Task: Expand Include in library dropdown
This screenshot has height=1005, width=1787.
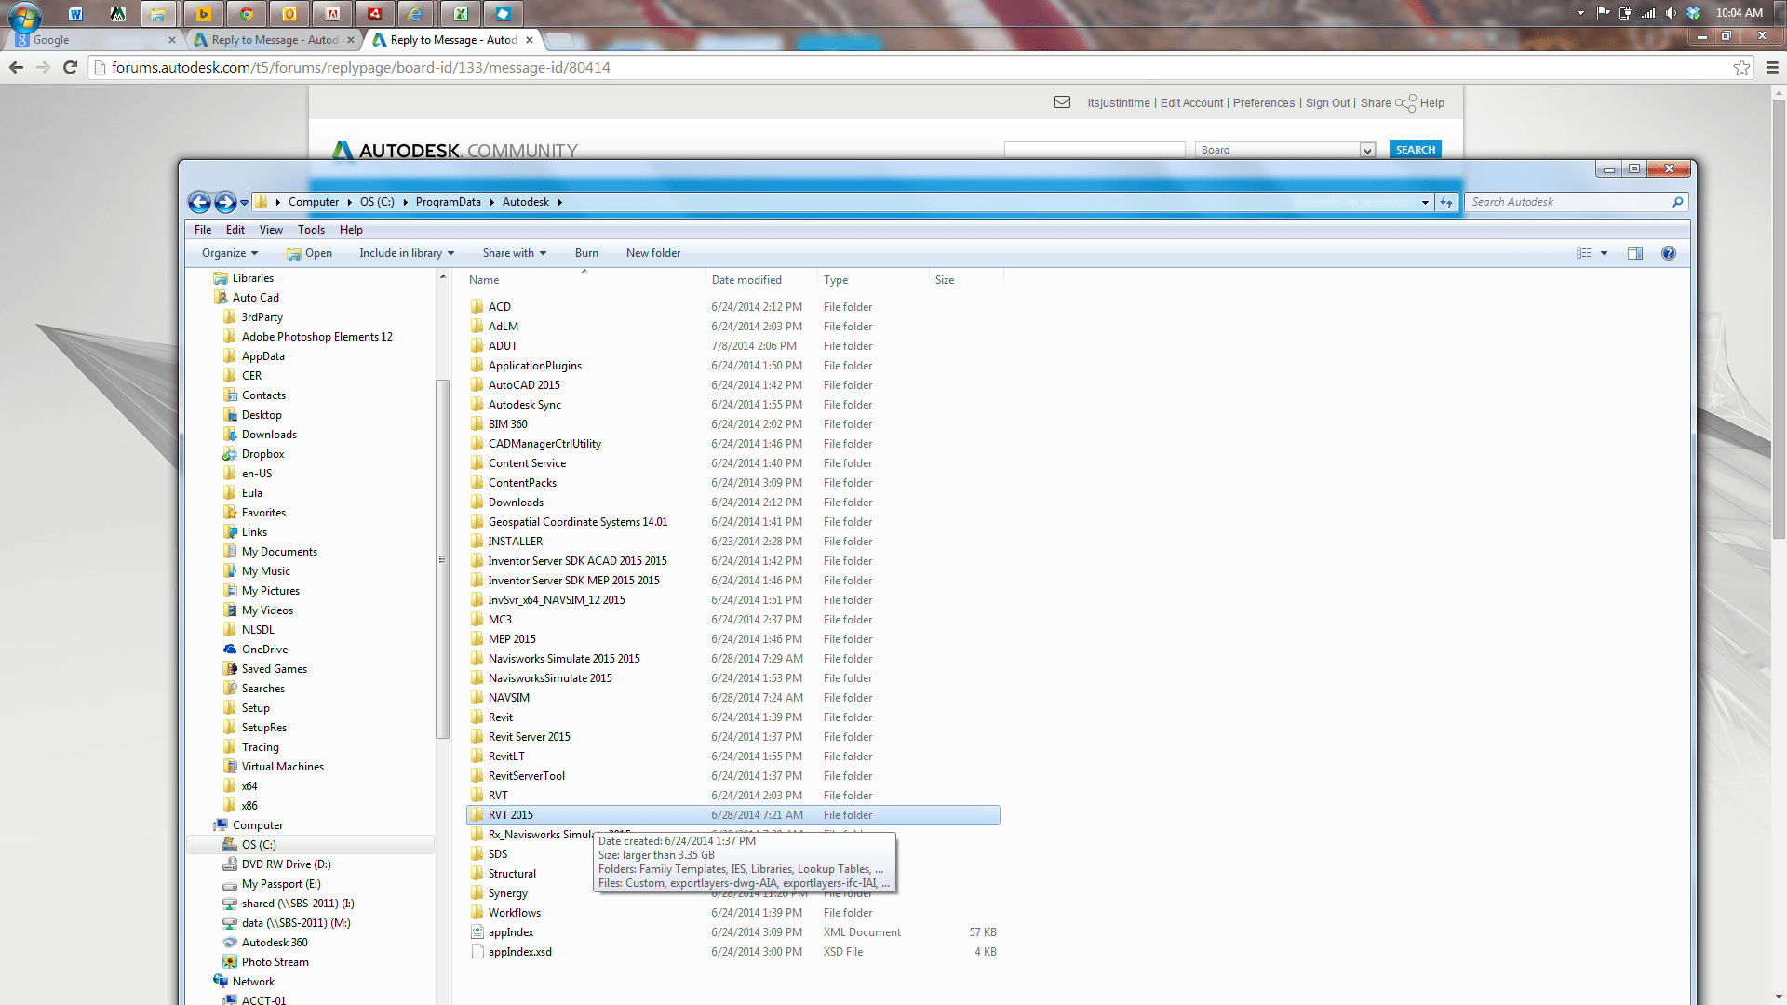Action: click(x=407, y=253)
